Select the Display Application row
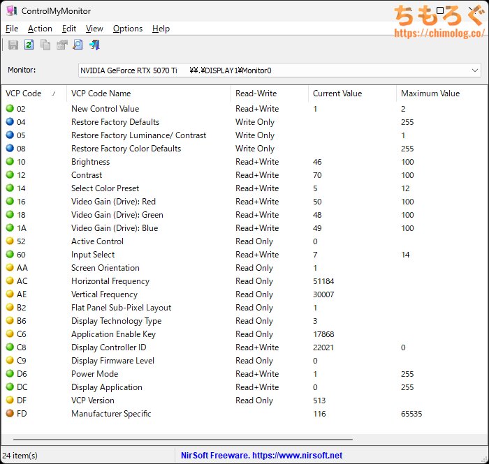This screenshot has width=489, height=464. coord(245,387)
